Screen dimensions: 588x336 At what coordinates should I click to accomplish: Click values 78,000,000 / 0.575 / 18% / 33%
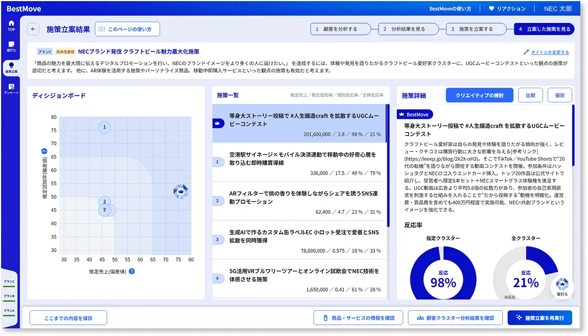(341, 251)
